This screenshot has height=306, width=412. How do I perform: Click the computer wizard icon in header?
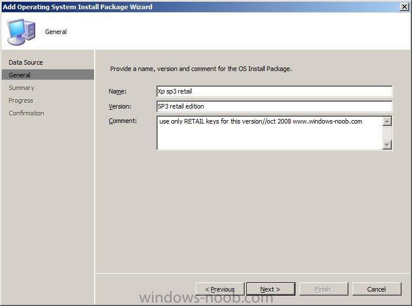(21, 32)
